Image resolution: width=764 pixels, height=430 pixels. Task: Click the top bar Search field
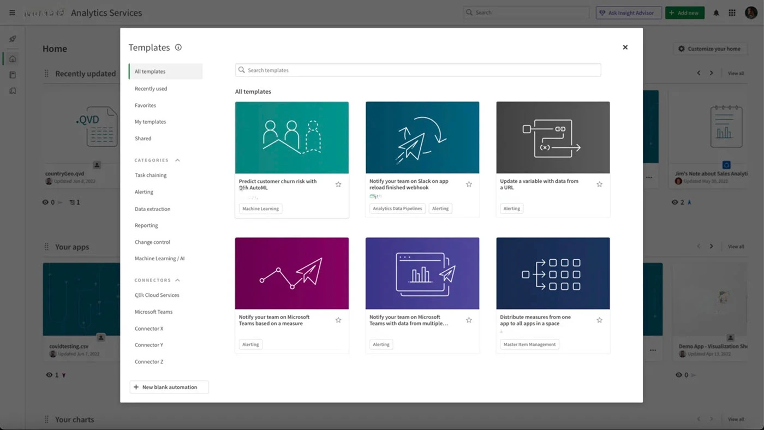click(x=526, y=13)
